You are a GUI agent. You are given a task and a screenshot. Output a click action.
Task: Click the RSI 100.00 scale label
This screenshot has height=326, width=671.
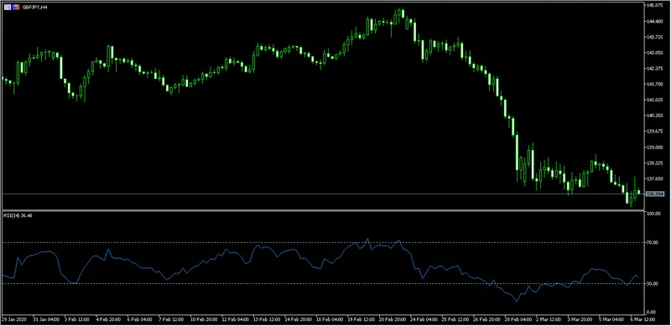pyautogui.click(x=655, y=214)
